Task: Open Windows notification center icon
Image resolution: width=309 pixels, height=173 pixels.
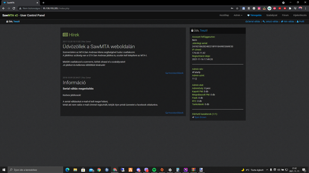Action: (304, 170)
